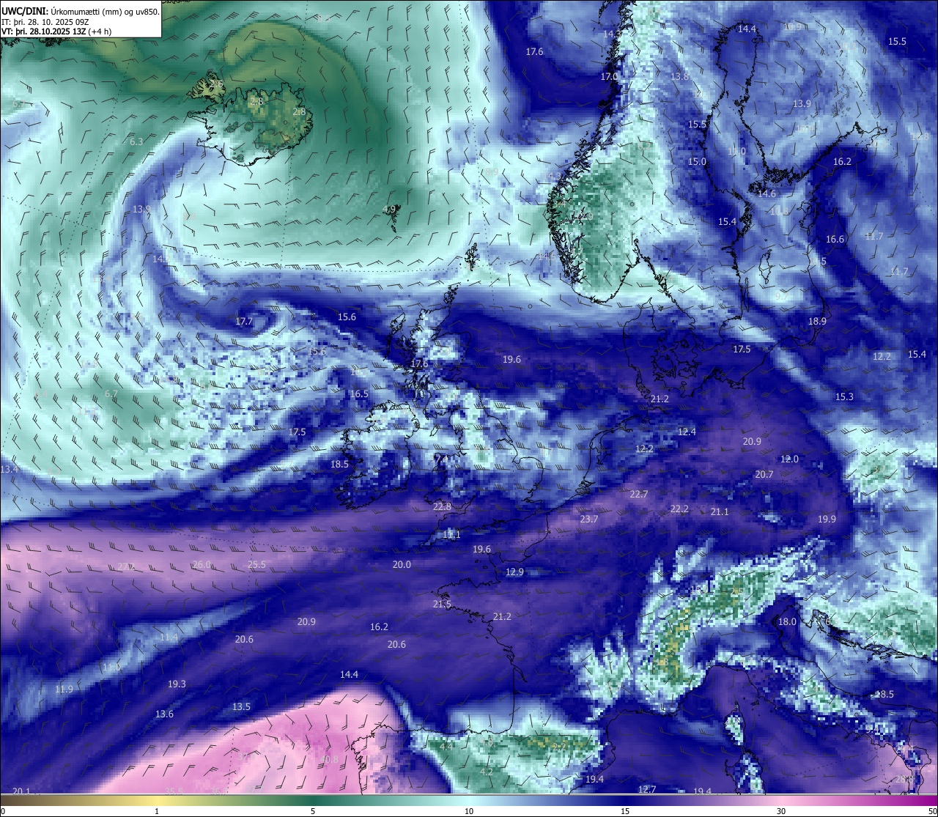Click the map value '25.5'

pos(256,564)
